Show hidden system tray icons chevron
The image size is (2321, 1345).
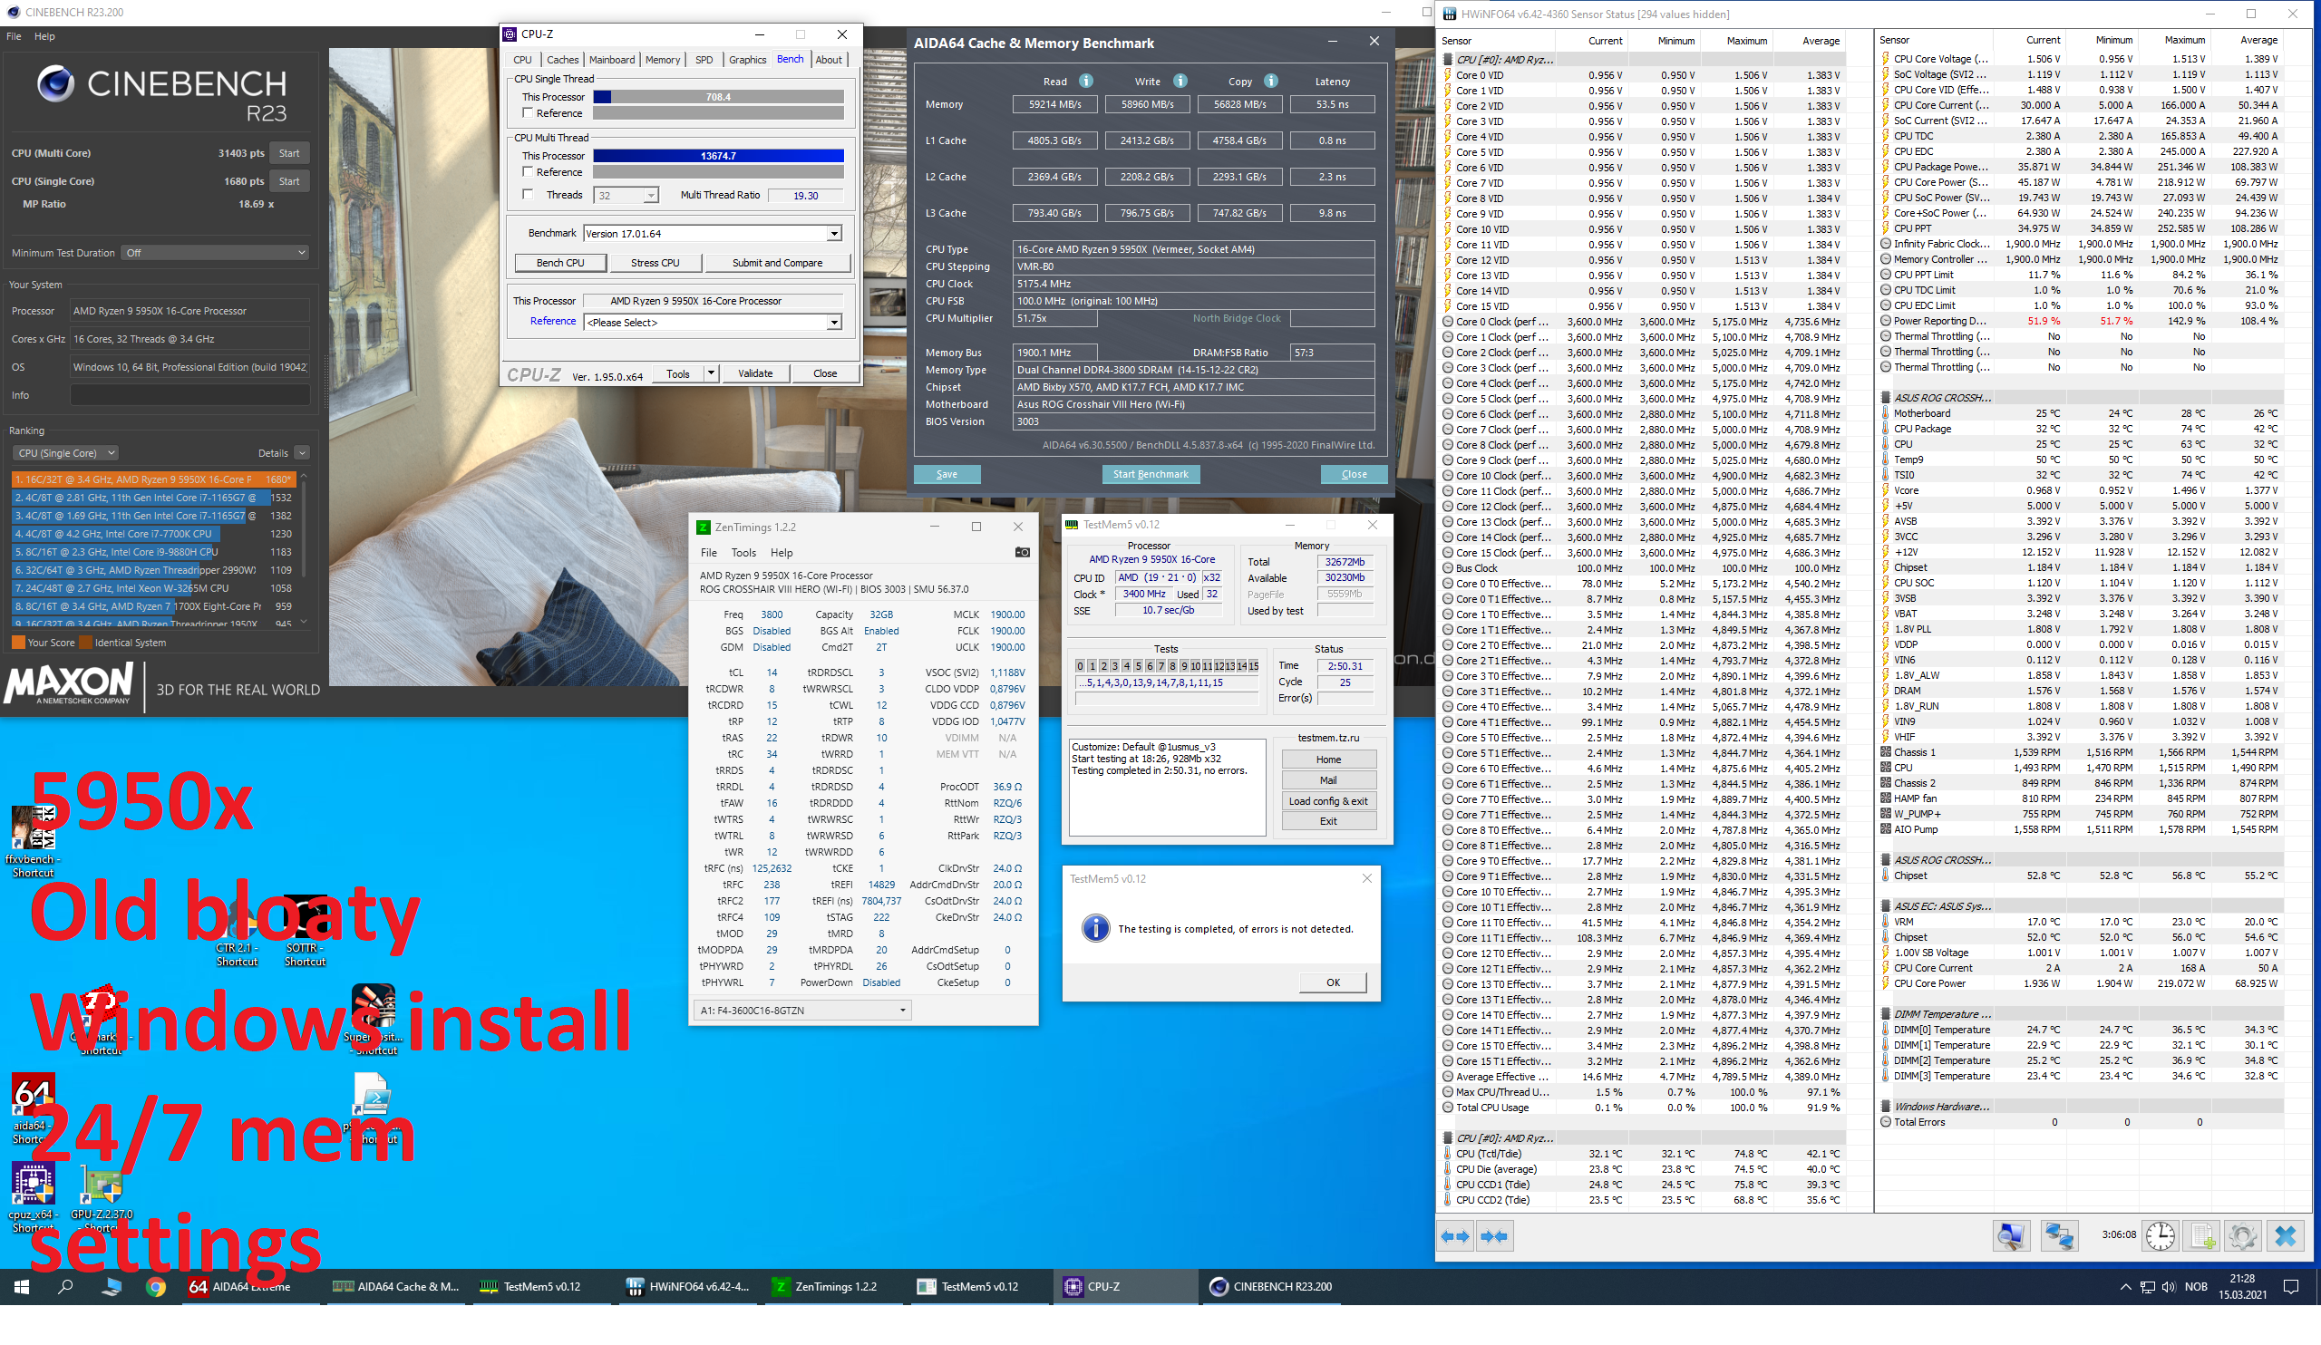2126,1287
